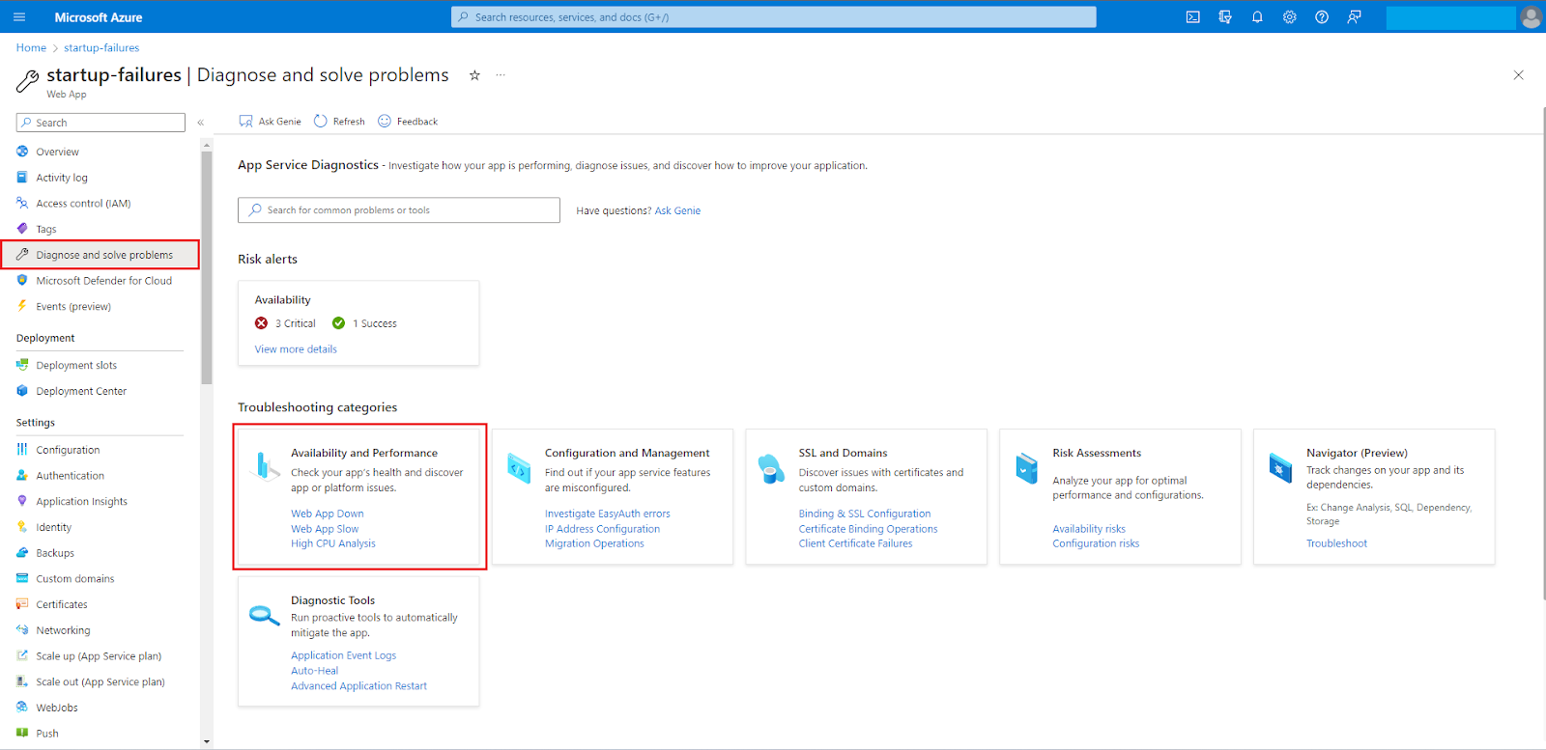Open Web App Down link
Image resolution: width=1546 pixels, height=750 pixels.
pos(328,514)
